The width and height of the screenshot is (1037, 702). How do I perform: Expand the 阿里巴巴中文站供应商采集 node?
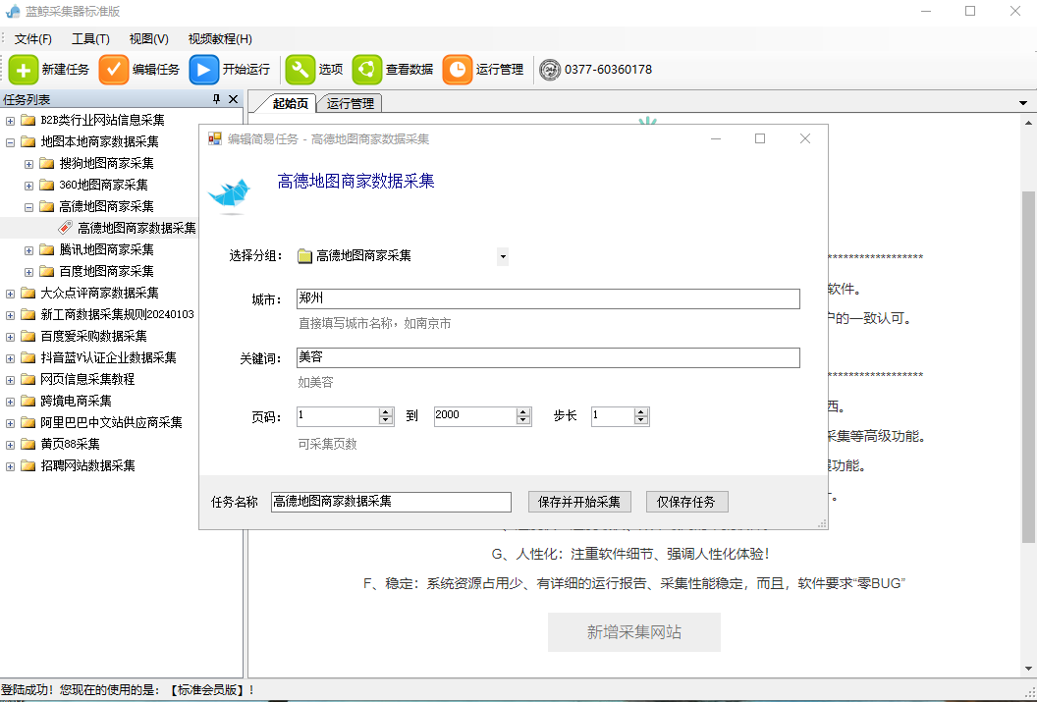(x=10, y=423)
